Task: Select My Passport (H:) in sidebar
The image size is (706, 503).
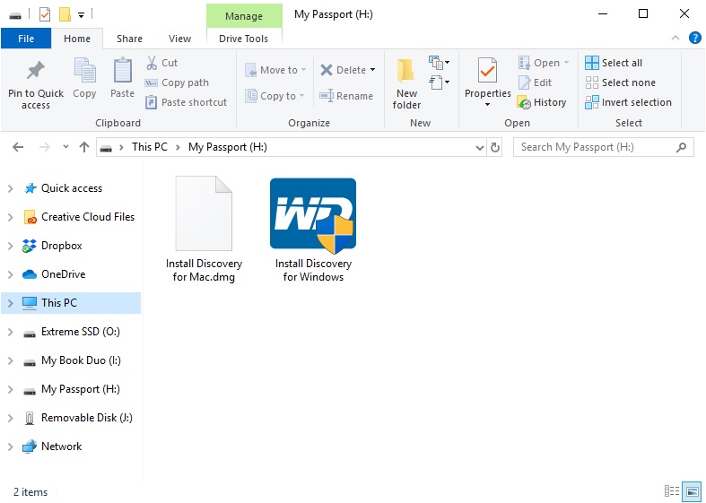Action: point(81,389)
